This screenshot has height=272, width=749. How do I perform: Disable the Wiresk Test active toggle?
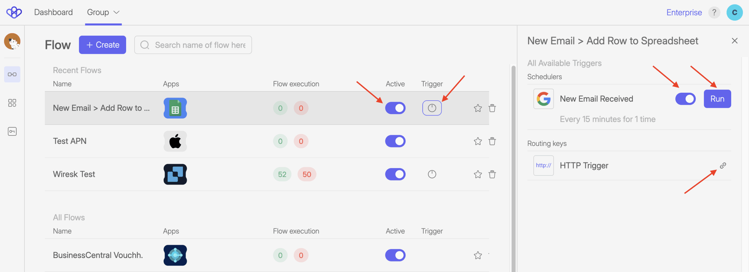point(395,174)
